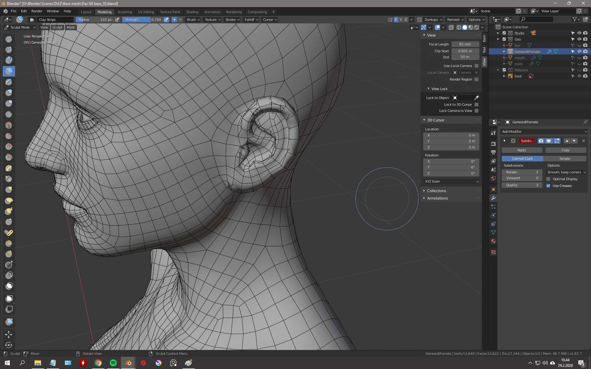Toggle visibility of Genesis8Female object
The image size is (591, 369).
tap(579, 51)
